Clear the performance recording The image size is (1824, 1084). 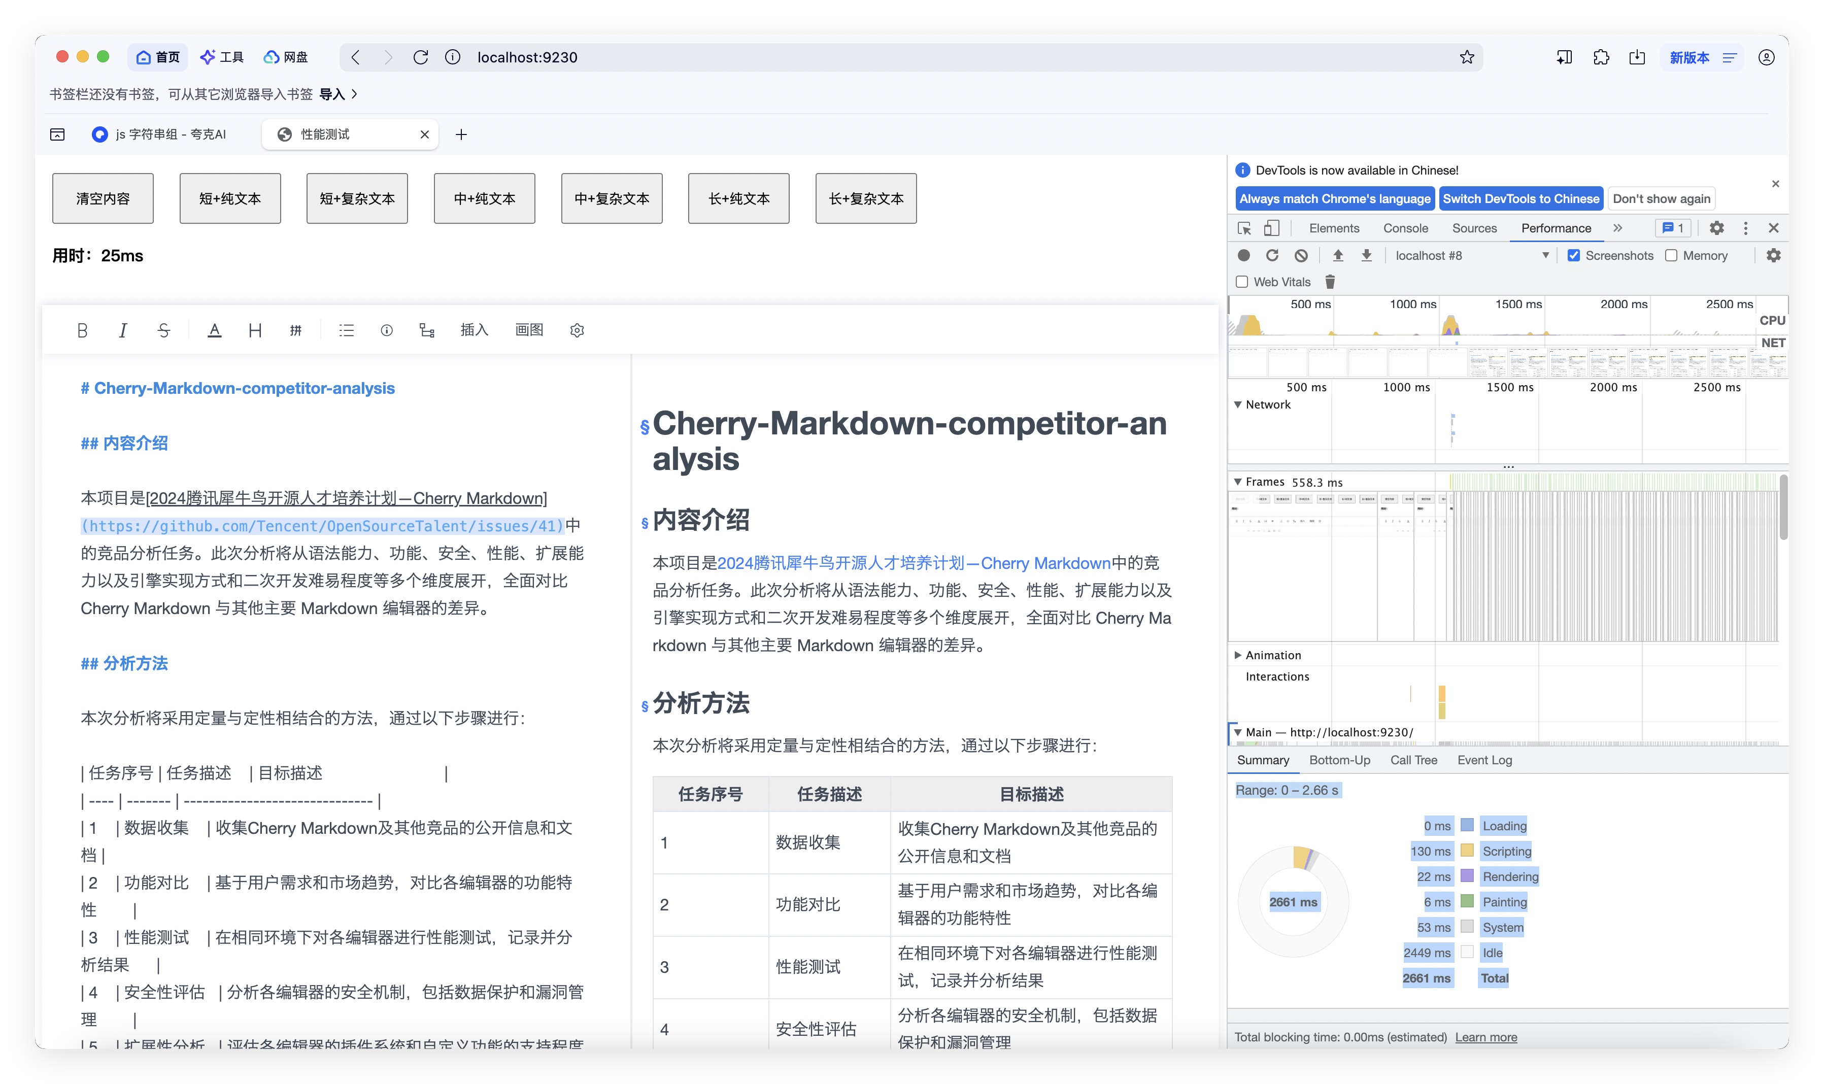(1301, 256)
